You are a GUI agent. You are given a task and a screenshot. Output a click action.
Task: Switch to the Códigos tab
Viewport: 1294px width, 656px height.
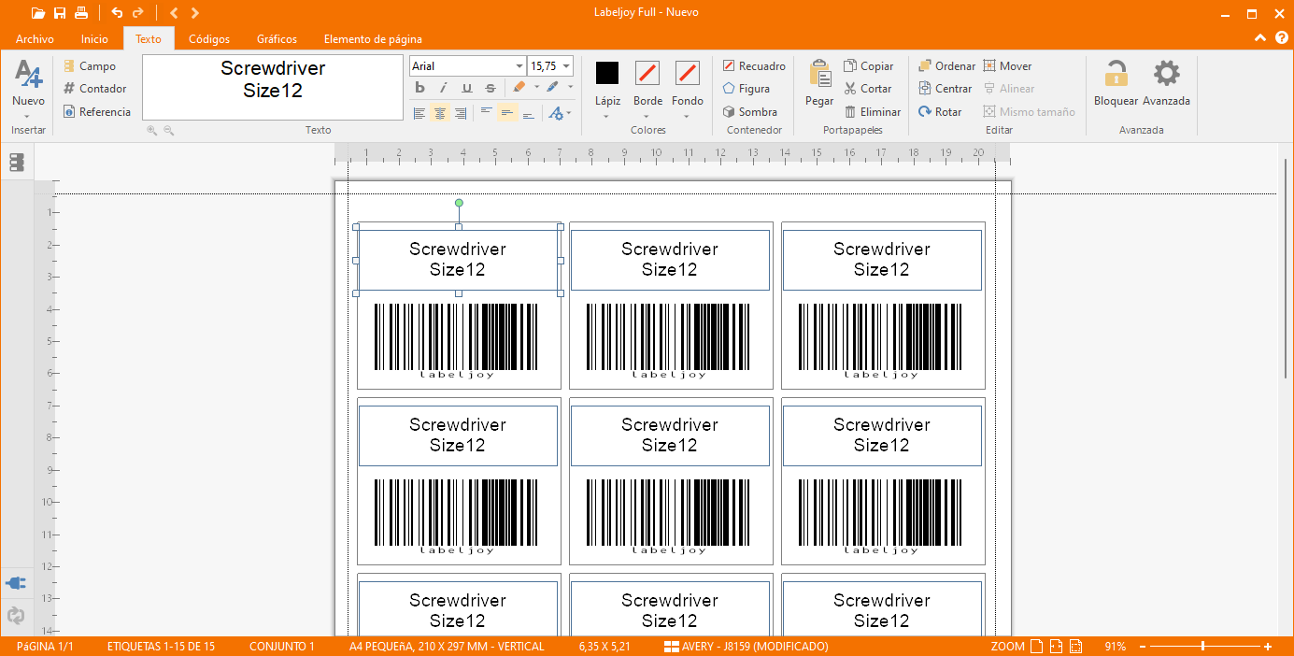tap(209, 39)
